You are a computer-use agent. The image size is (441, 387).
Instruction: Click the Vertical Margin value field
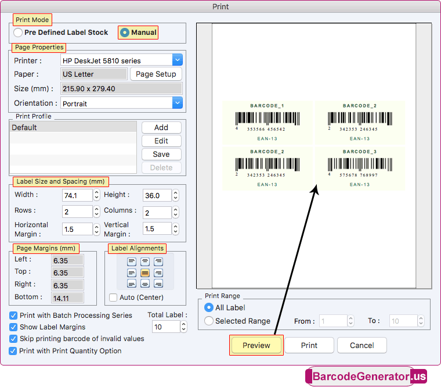(x=157, y=228)
